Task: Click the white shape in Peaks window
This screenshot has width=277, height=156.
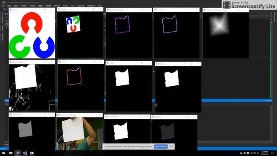Action: click(122, 78)
